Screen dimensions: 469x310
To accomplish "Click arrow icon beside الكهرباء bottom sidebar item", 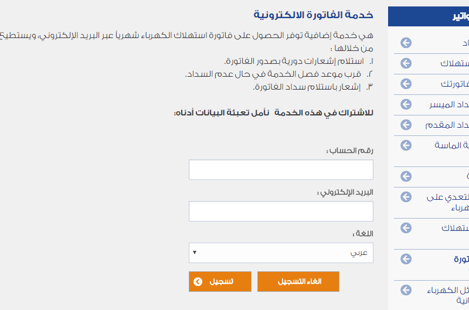I will pos(406,290).
